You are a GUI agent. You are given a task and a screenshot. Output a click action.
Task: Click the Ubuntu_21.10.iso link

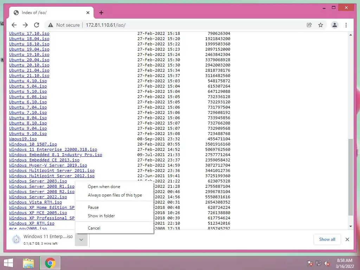[29, 76]
